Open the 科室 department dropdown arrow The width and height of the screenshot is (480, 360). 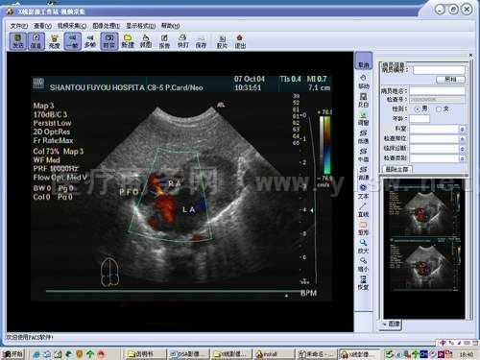tap(462, 129)
